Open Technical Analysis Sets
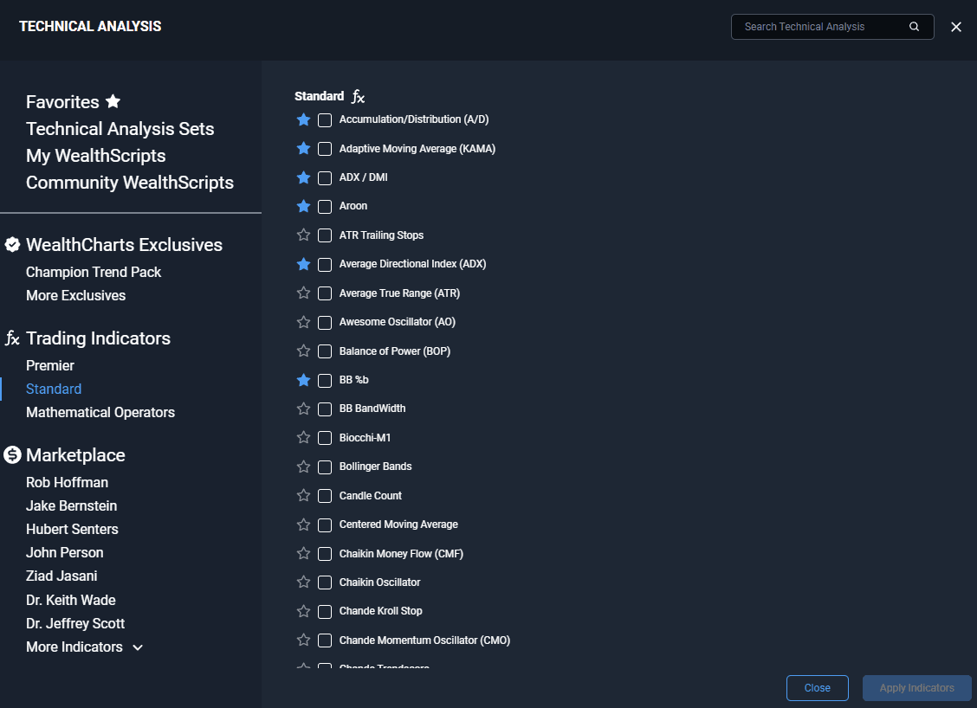977x708 pixels. [120, 129]
